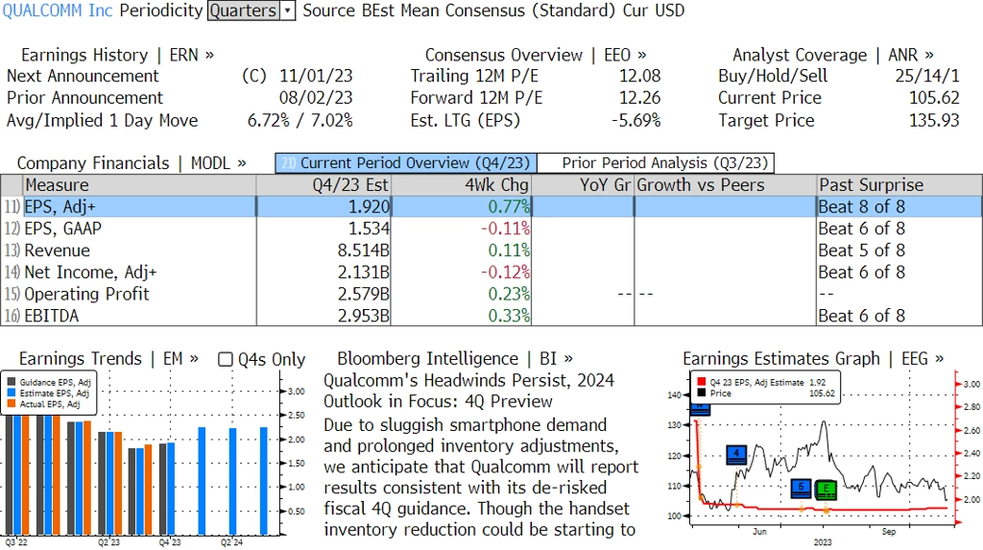Click Beat 5 of 8 surprise cell
The image size is (983, 550).
[x=861, y=251]
